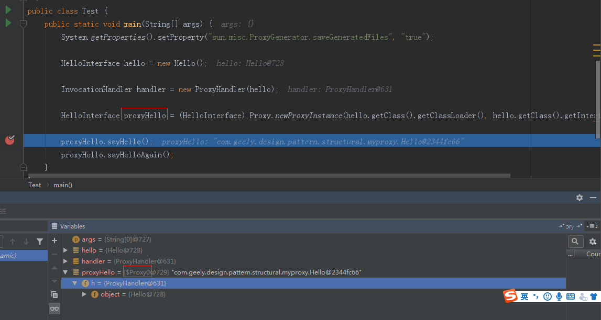This screenshot has height=320, width=601.
Task: Click the ellipsis column header
Action: [x=571, y=254]
